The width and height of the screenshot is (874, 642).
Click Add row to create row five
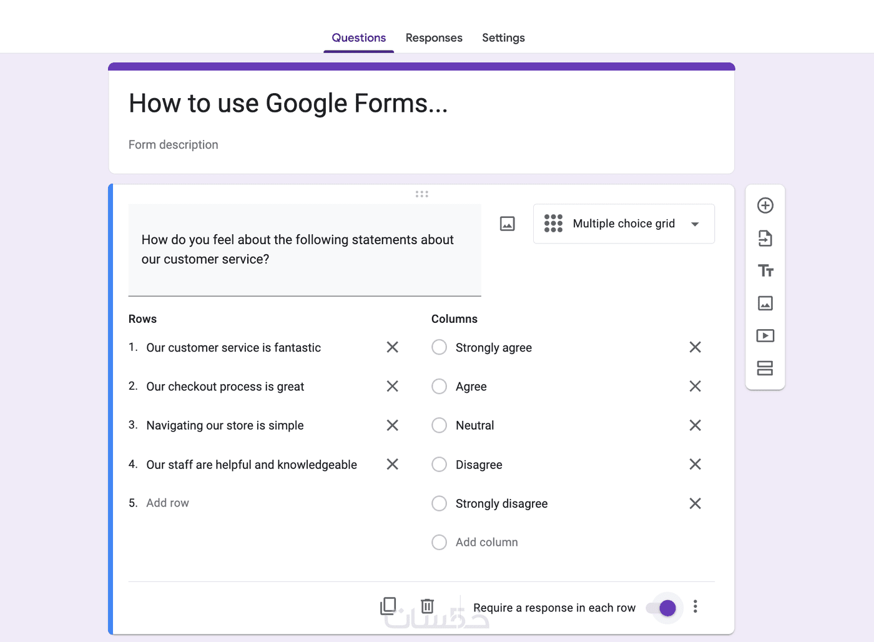coord(167,503)
